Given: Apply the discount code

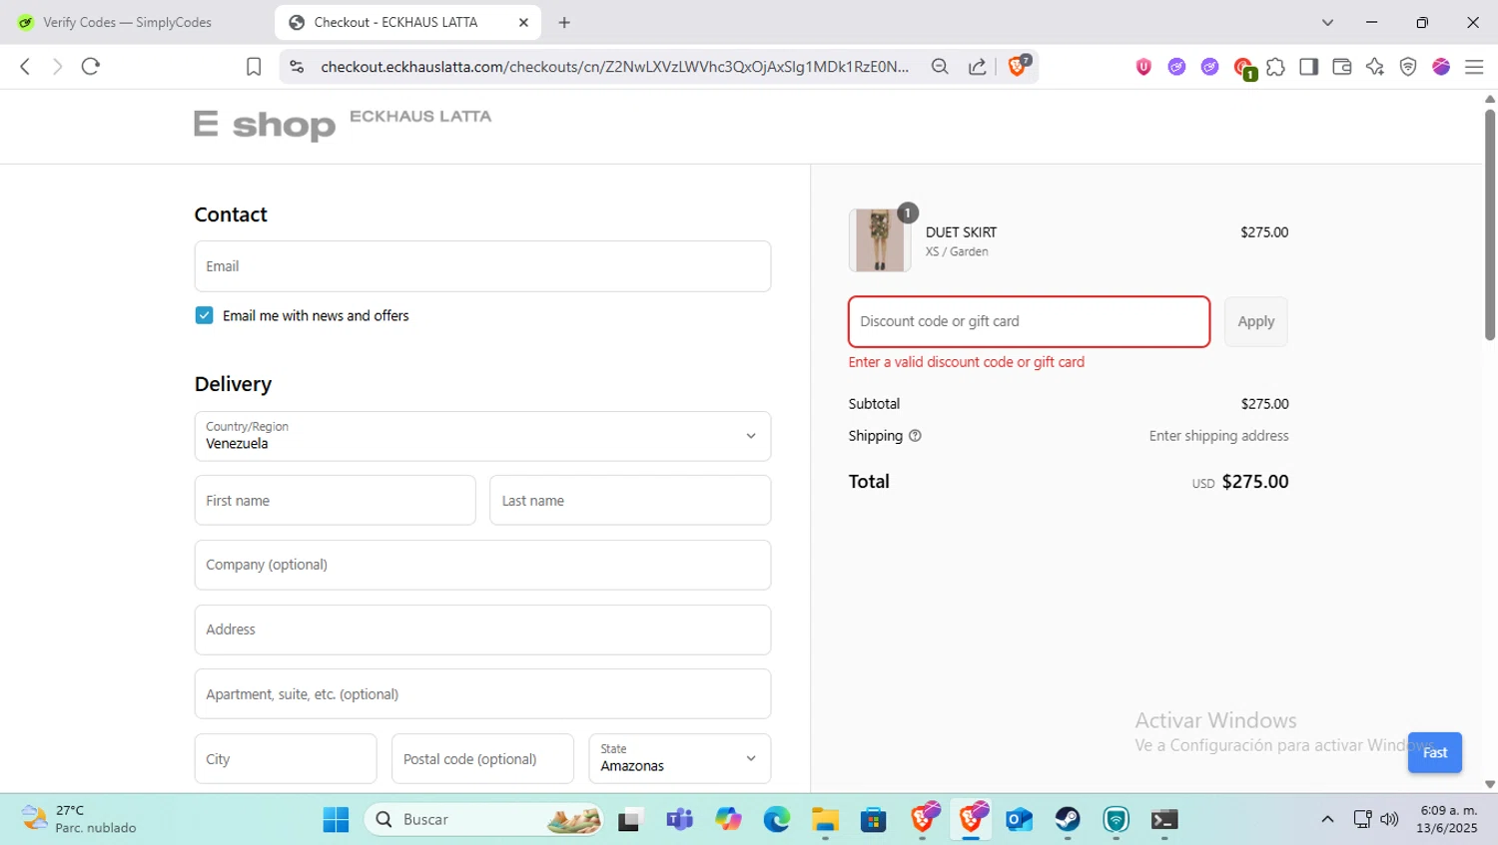Looking at the screenshot, I should [x=1255, y=321].
